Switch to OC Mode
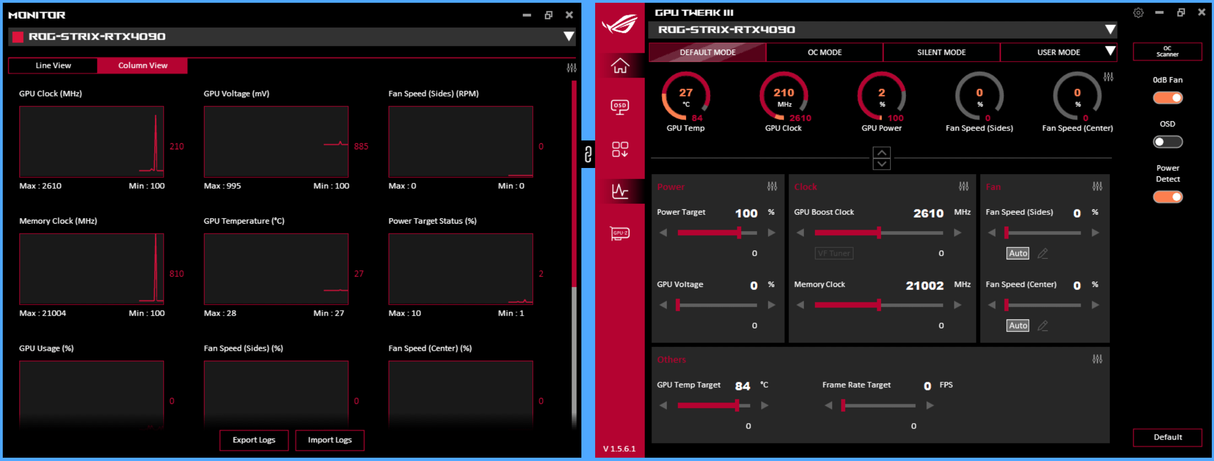Screen dimensions: 1214x461 (824, 52)
